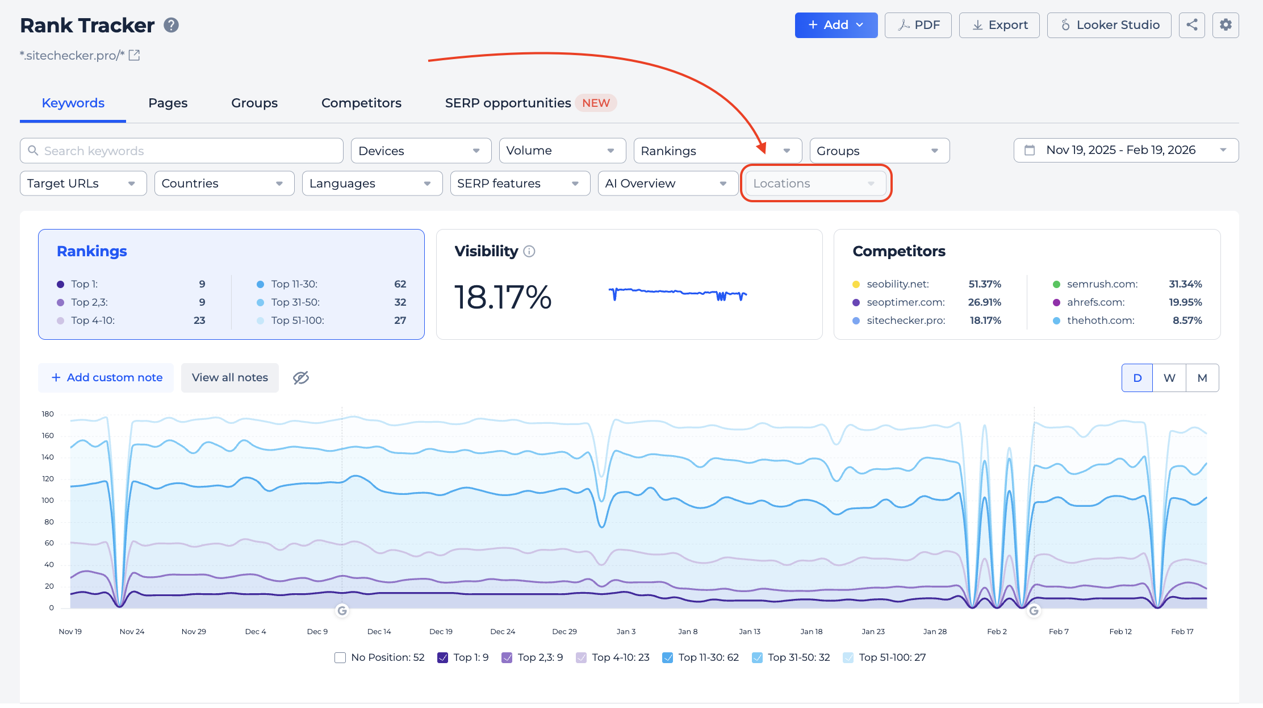
Task: Click the Export button
Action: point(999,25)
